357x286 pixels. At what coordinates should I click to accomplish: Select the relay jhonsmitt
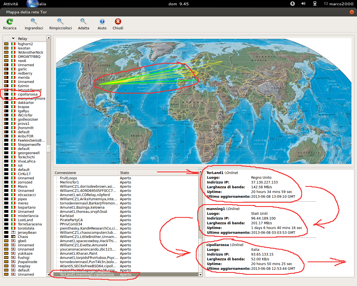click(25, 128)
